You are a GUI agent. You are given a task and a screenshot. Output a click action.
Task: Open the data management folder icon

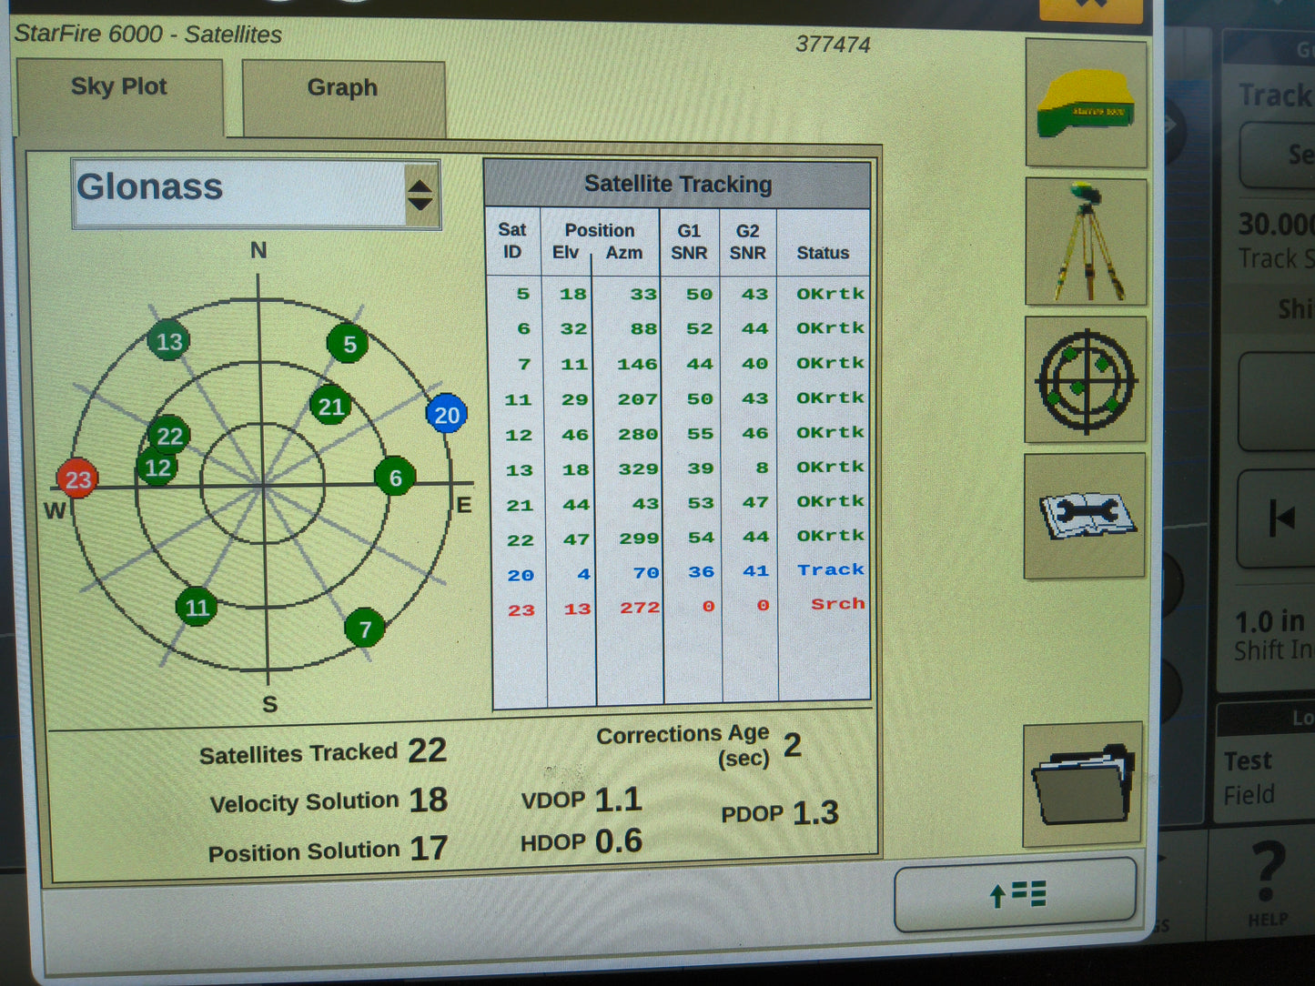[x=1085, y=784]
